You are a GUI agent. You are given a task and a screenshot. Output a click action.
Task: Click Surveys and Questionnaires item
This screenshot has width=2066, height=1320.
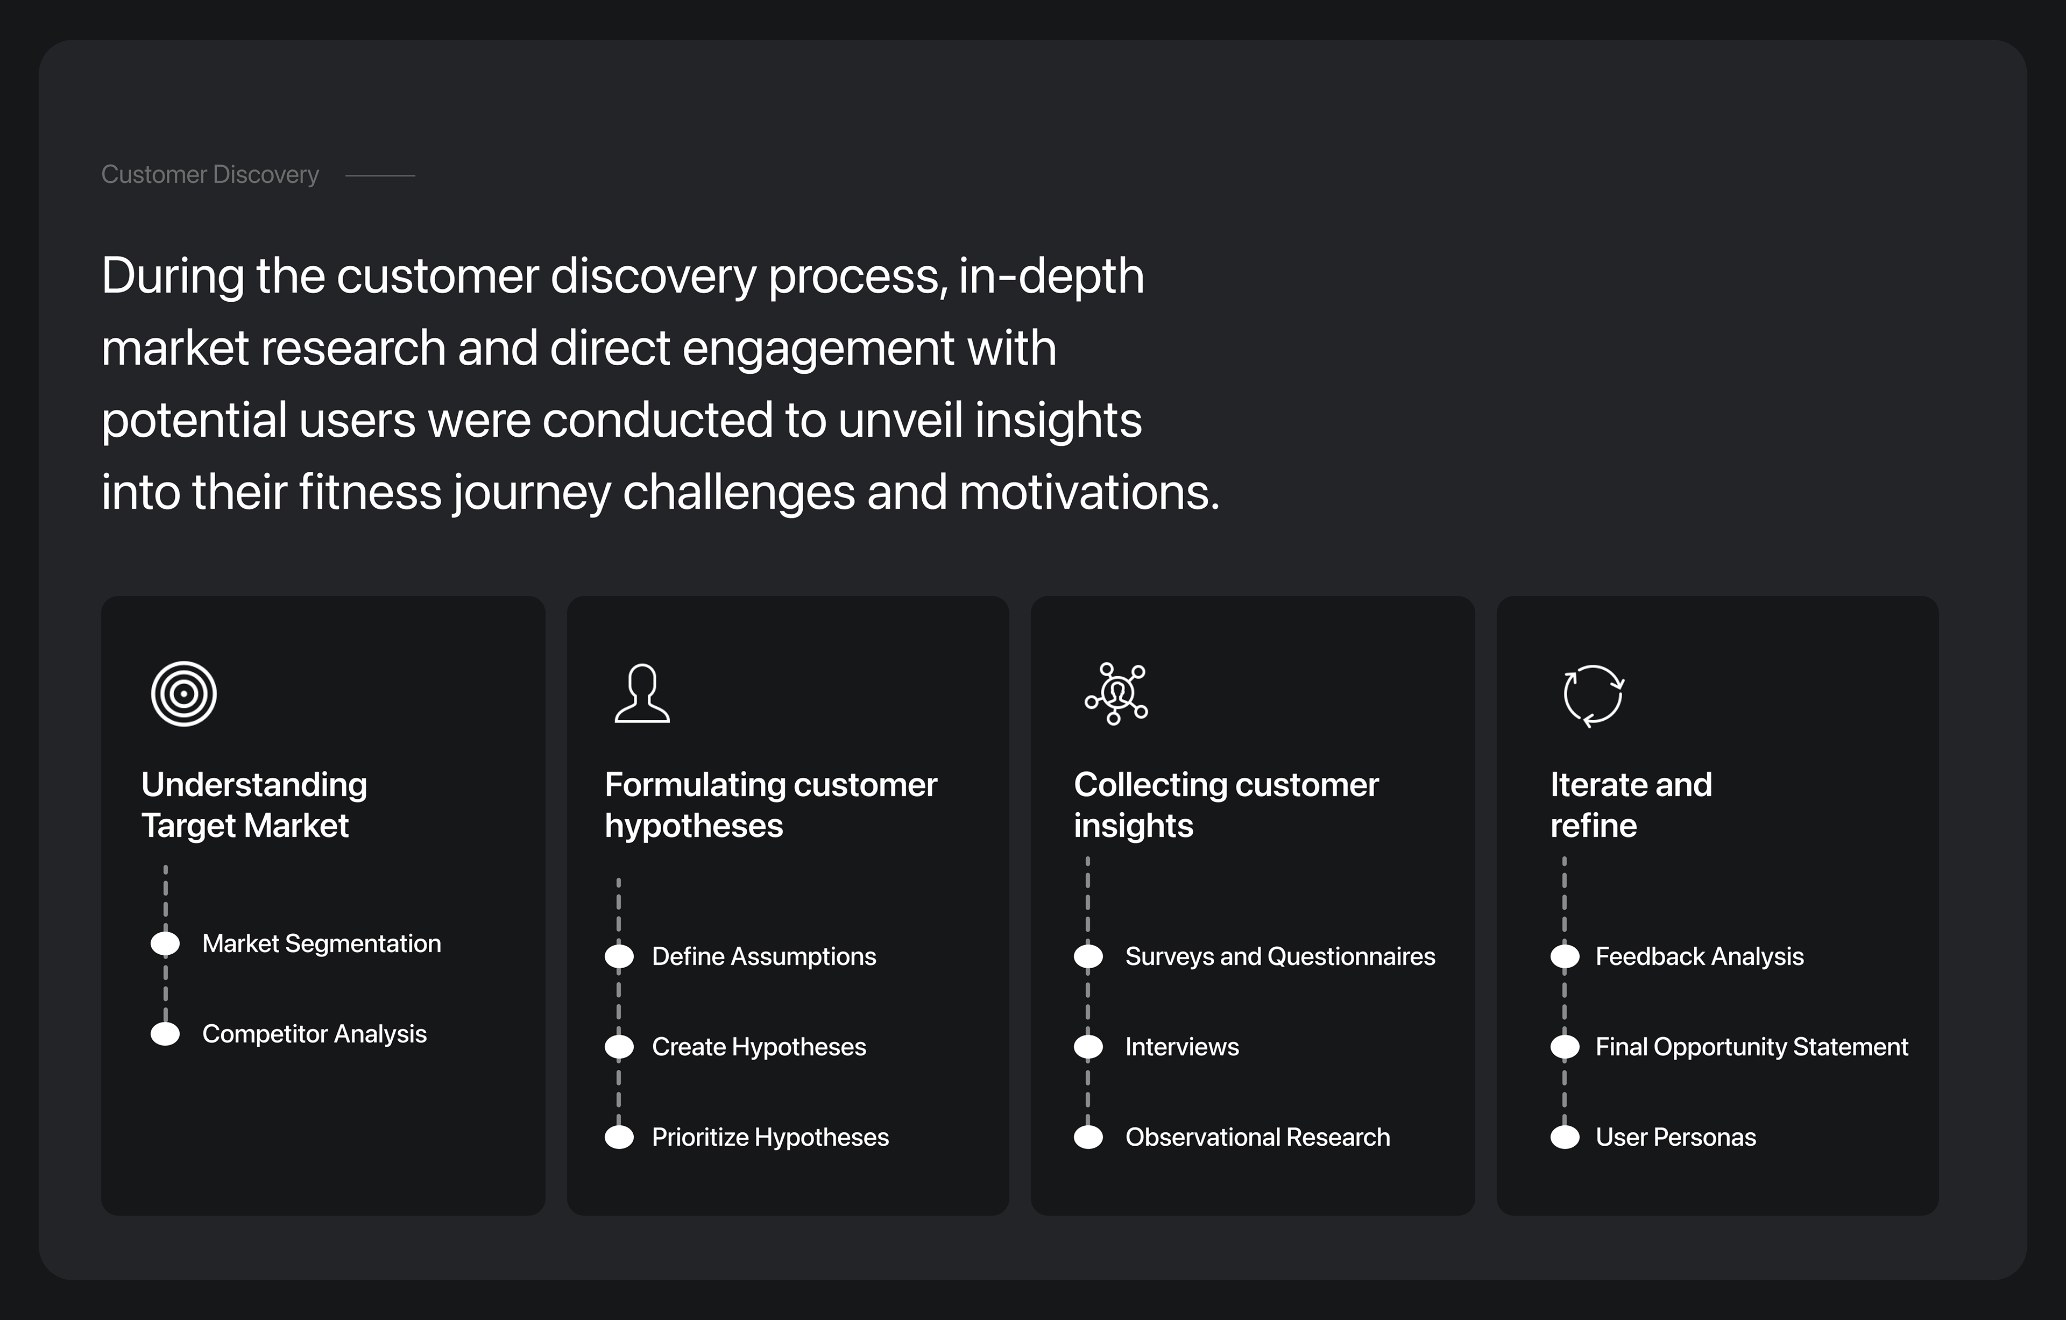pos(1279,956)
